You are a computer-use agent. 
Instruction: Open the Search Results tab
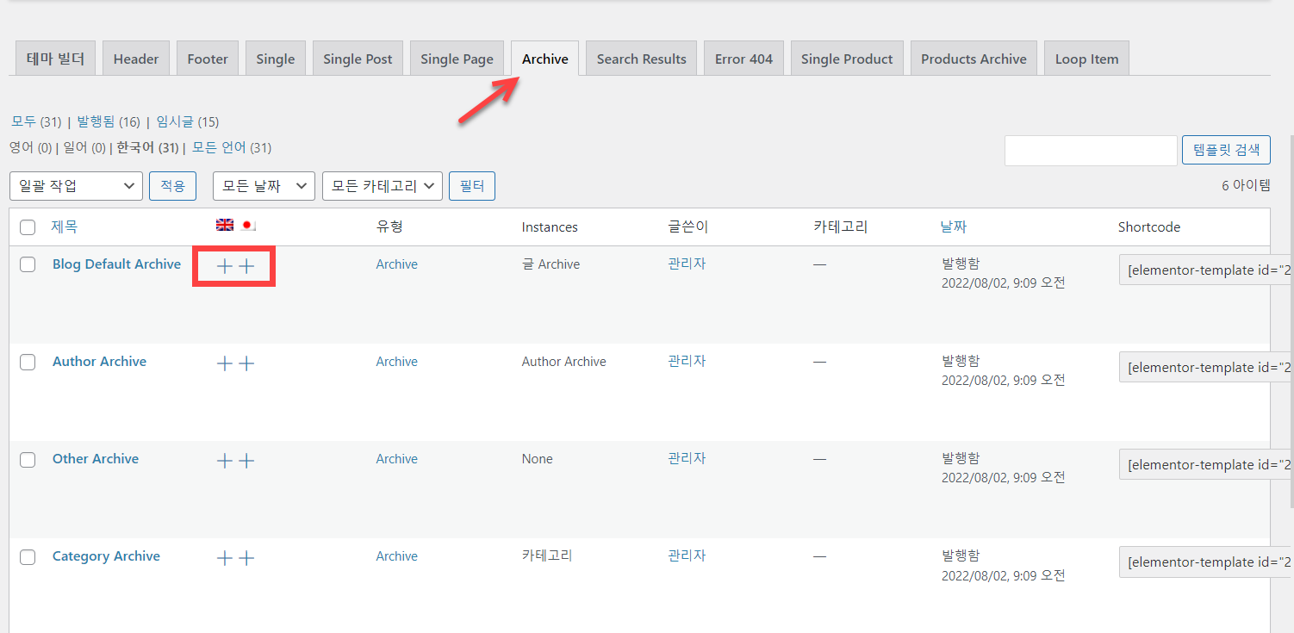click(641, 59)
